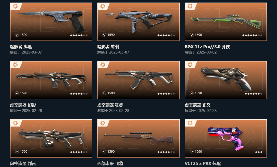Click the tier badge on 噬影者 蜂刺 card
The height and width of the screenshot is (167, 277).
[103, 6]
